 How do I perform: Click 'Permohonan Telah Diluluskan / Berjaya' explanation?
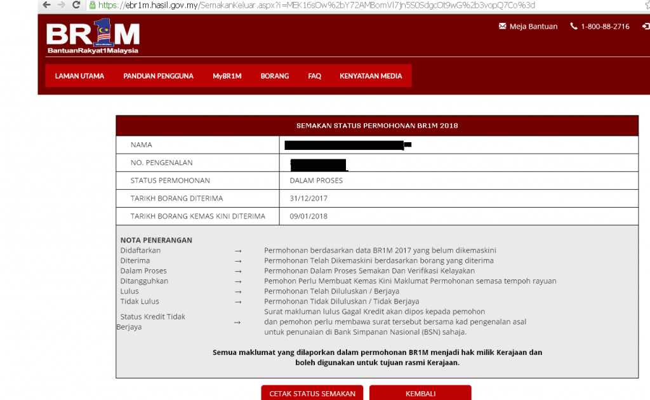click(x=331, y=291)
